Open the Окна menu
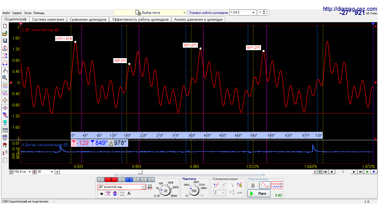381x205 pixels. (28, 13)
